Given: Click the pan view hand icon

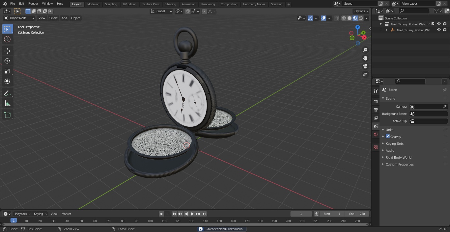Looking at the screenshot, I should [x=365, y=58].
